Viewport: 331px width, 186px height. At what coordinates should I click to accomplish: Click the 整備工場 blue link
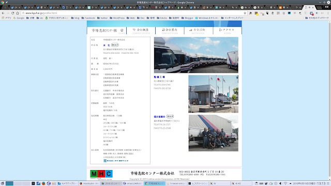point(159,77)
